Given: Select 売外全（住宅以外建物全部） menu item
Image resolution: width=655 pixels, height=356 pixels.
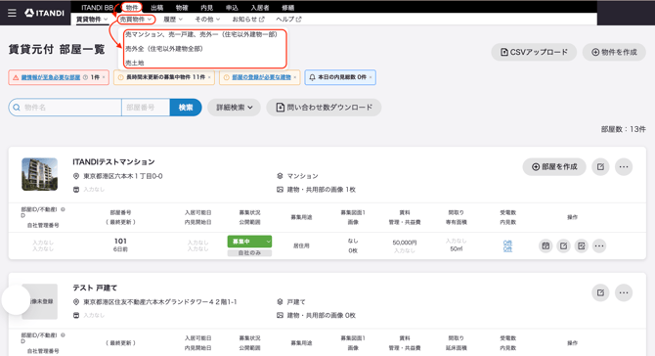Looking at the screenshot, I should (164, 49).
